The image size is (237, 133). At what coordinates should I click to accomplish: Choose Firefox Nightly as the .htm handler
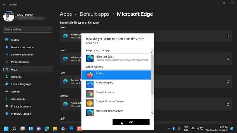[x=116, y=84]
